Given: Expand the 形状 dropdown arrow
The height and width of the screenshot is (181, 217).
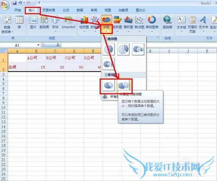Looking at the screenshot, I should tap(55, 31).
